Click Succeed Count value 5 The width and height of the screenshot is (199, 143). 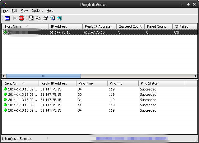tap(119, 32)
